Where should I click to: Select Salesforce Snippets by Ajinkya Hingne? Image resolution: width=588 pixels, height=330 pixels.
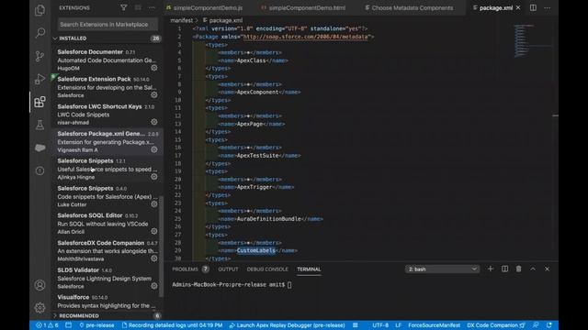click(107, 169)
